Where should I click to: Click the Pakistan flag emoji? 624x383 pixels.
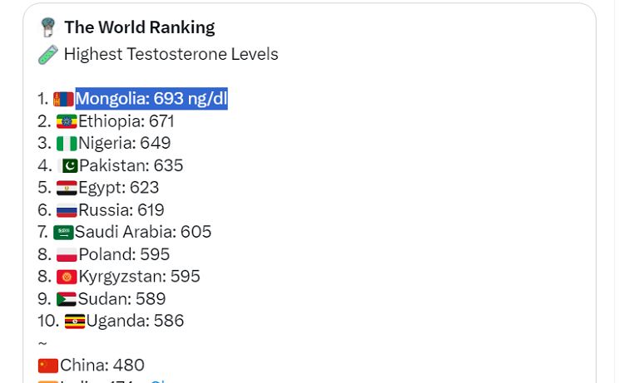click(68, 166)
